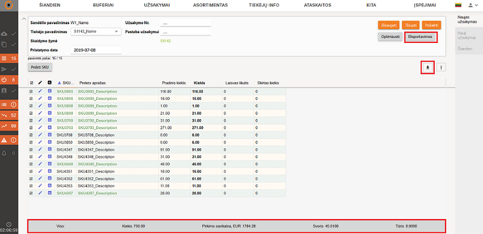
Task: Click the Lithuanian flag language icon
Action: (x=458, y=5)
